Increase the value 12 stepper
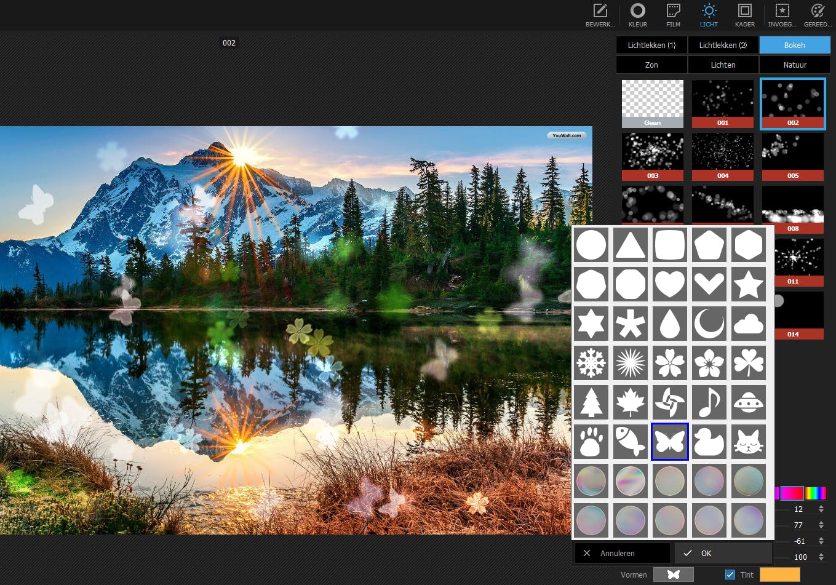This screenshot has height=585, width=836. coord(821,506)
